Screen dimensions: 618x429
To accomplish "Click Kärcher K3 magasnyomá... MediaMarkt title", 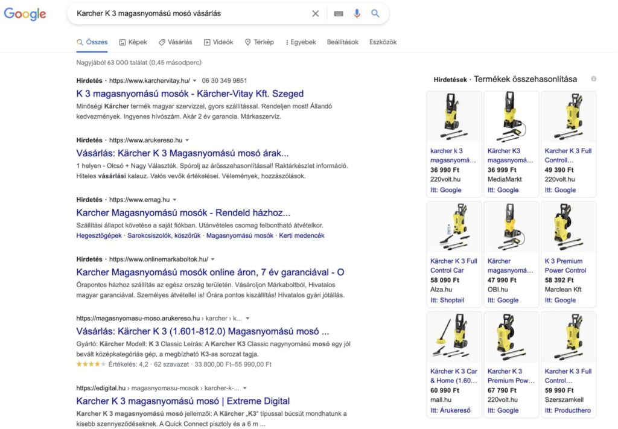I will (x=511, y=156).
